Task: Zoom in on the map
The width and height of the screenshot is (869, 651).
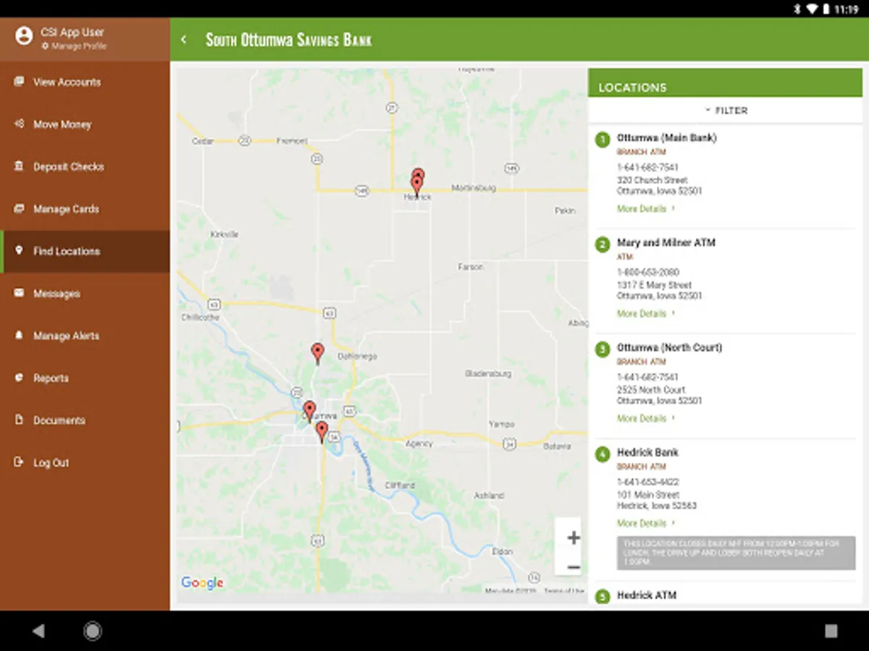Action: tap(574, 537)
